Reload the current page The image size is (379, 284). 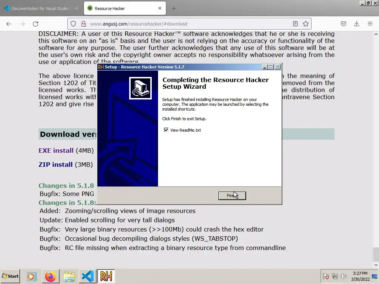(x=36, y=24)
